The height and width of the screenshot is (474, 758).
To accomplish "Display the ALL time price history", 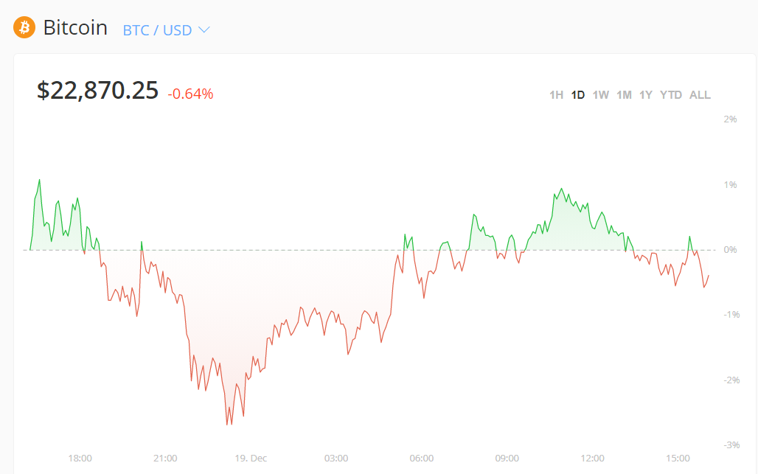I will (700, 95).
